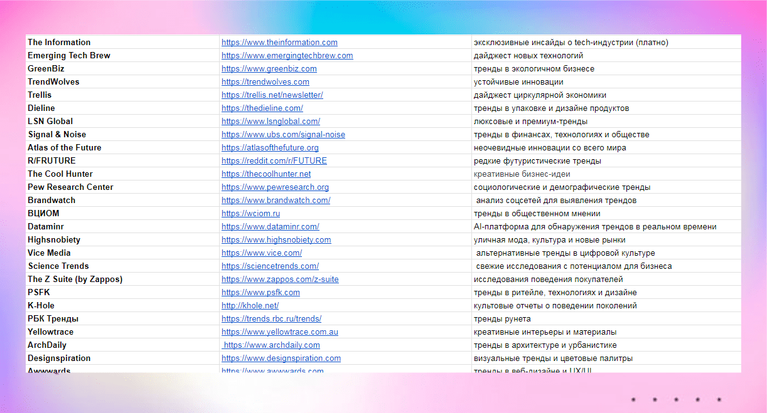
Task: Click the 'Trellis' name cell
Action: [122, 95]
